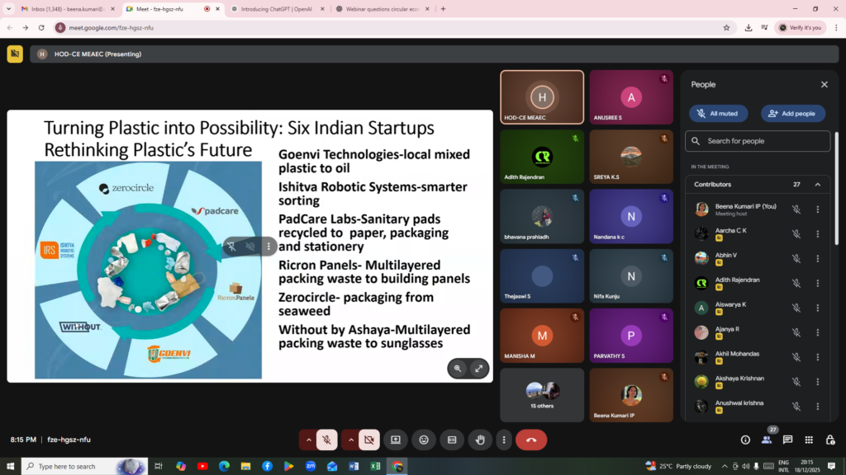The image size is (846, 475).
Task: Open the emoji reactions button
Action: (x=424, y=440)
